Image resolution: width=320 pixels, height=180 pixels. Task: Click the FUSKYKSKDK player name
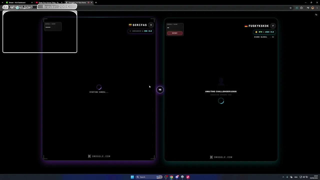pos(258,26)
